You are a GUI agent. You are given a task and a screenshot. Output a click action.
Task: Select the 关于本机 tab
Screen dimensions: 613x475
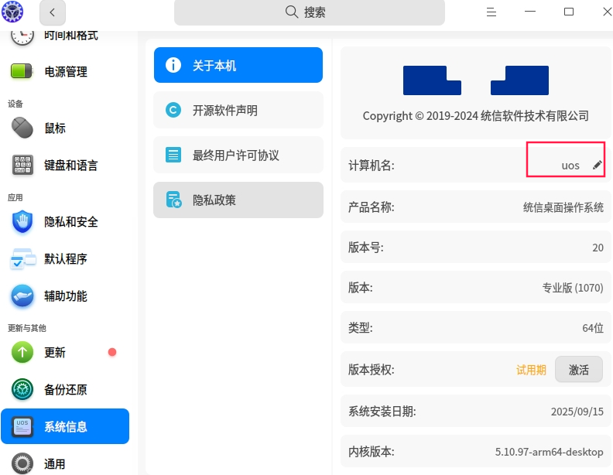(238, 65)
